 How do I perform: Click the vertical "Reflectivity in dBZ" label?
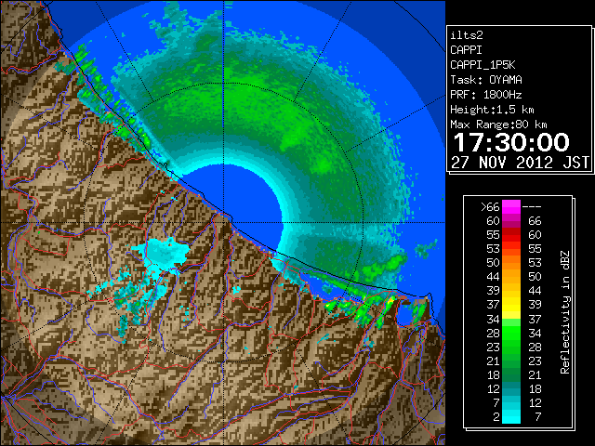(x=565, y=312)
